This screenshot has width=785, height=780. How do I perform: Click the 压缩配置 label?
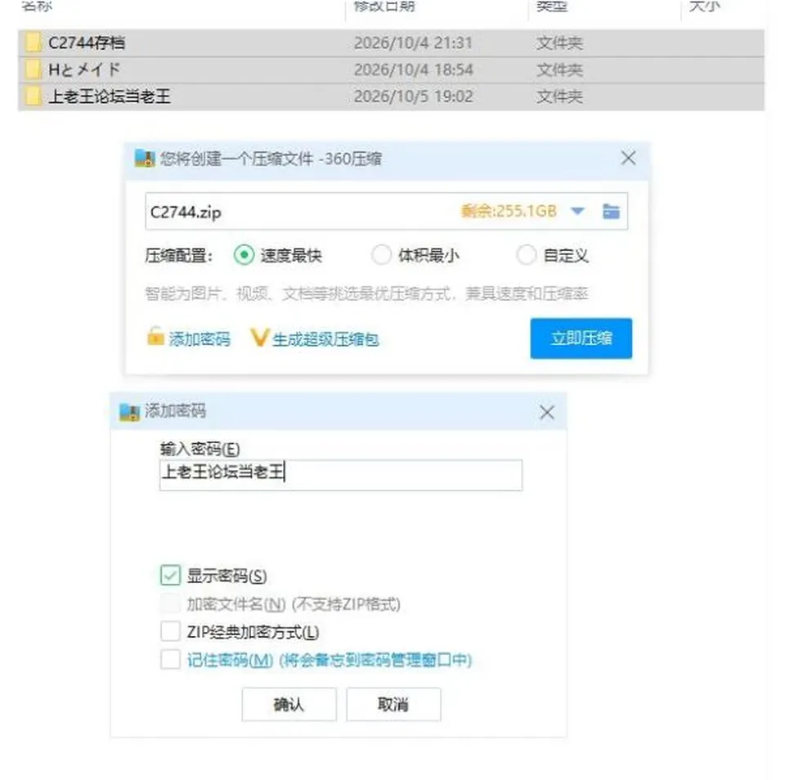pos(179,256)
